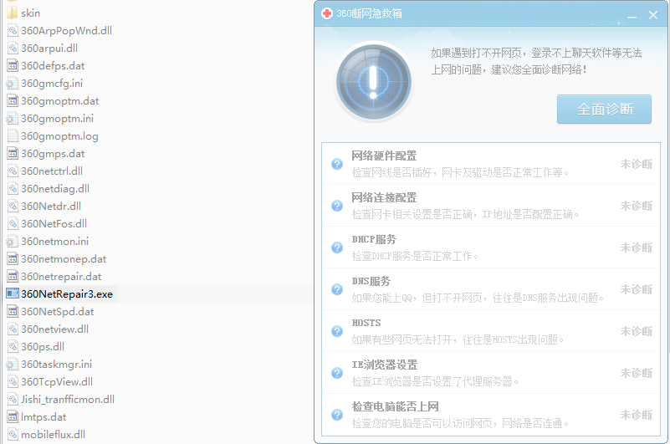Select the 360NetRepair3.exe file
This screenshot has width=670, height=444.
[66, 293]
